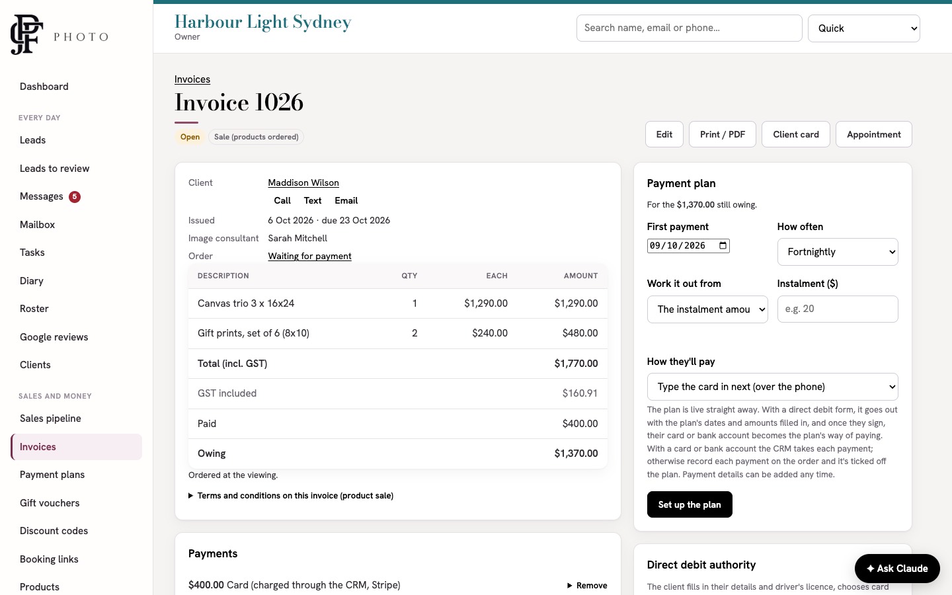Viewport: 952px width, 595px height.
Task: Click Call under the client name
Action: tap(282, 200)
